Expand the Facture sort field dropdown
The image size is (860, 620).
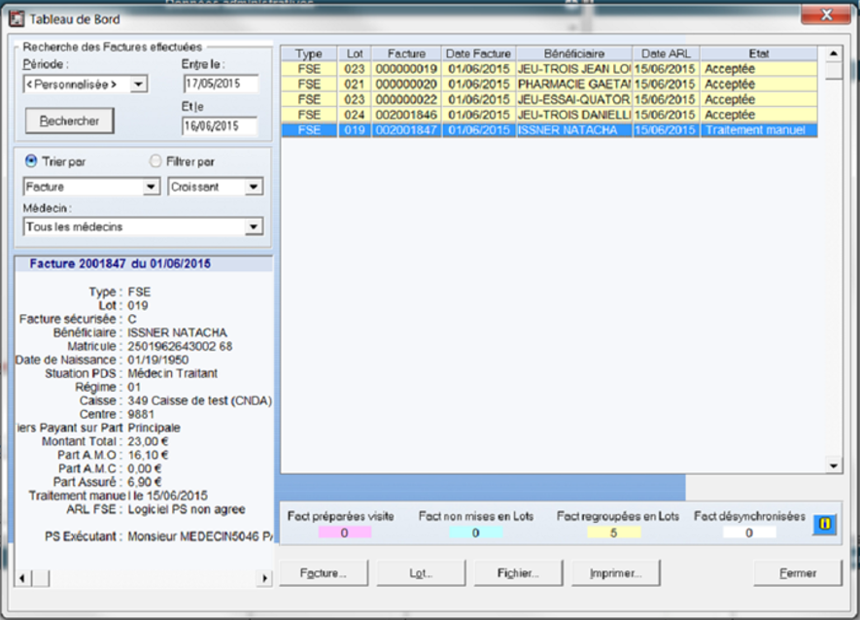(x=151, y=187)
